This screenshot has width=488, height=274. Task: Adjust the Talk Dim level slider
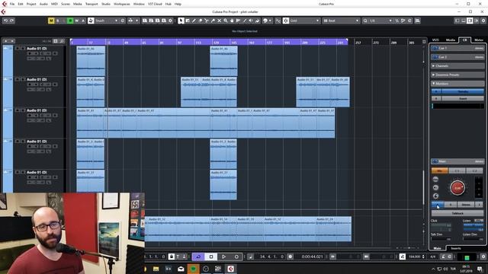coord(441,239)
